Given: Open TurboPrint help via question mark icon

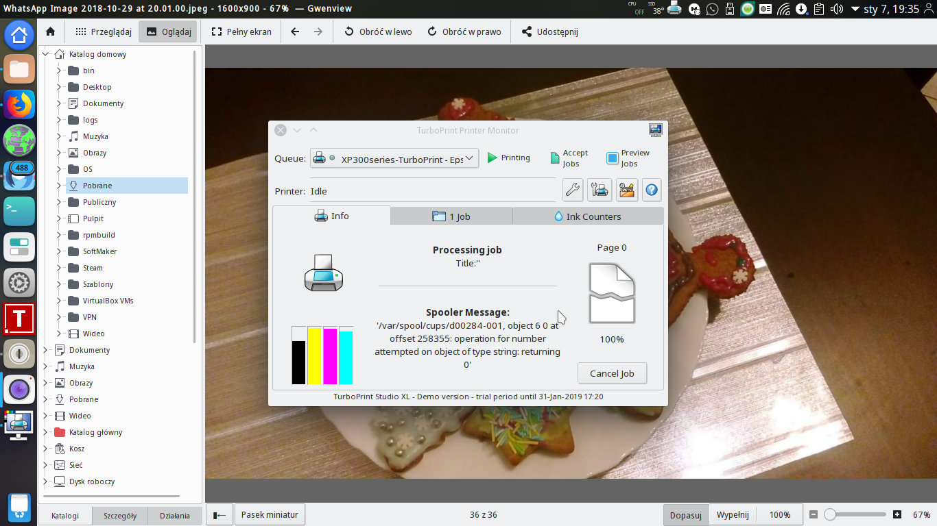Looking at the screenshot, I should point(652,190).
